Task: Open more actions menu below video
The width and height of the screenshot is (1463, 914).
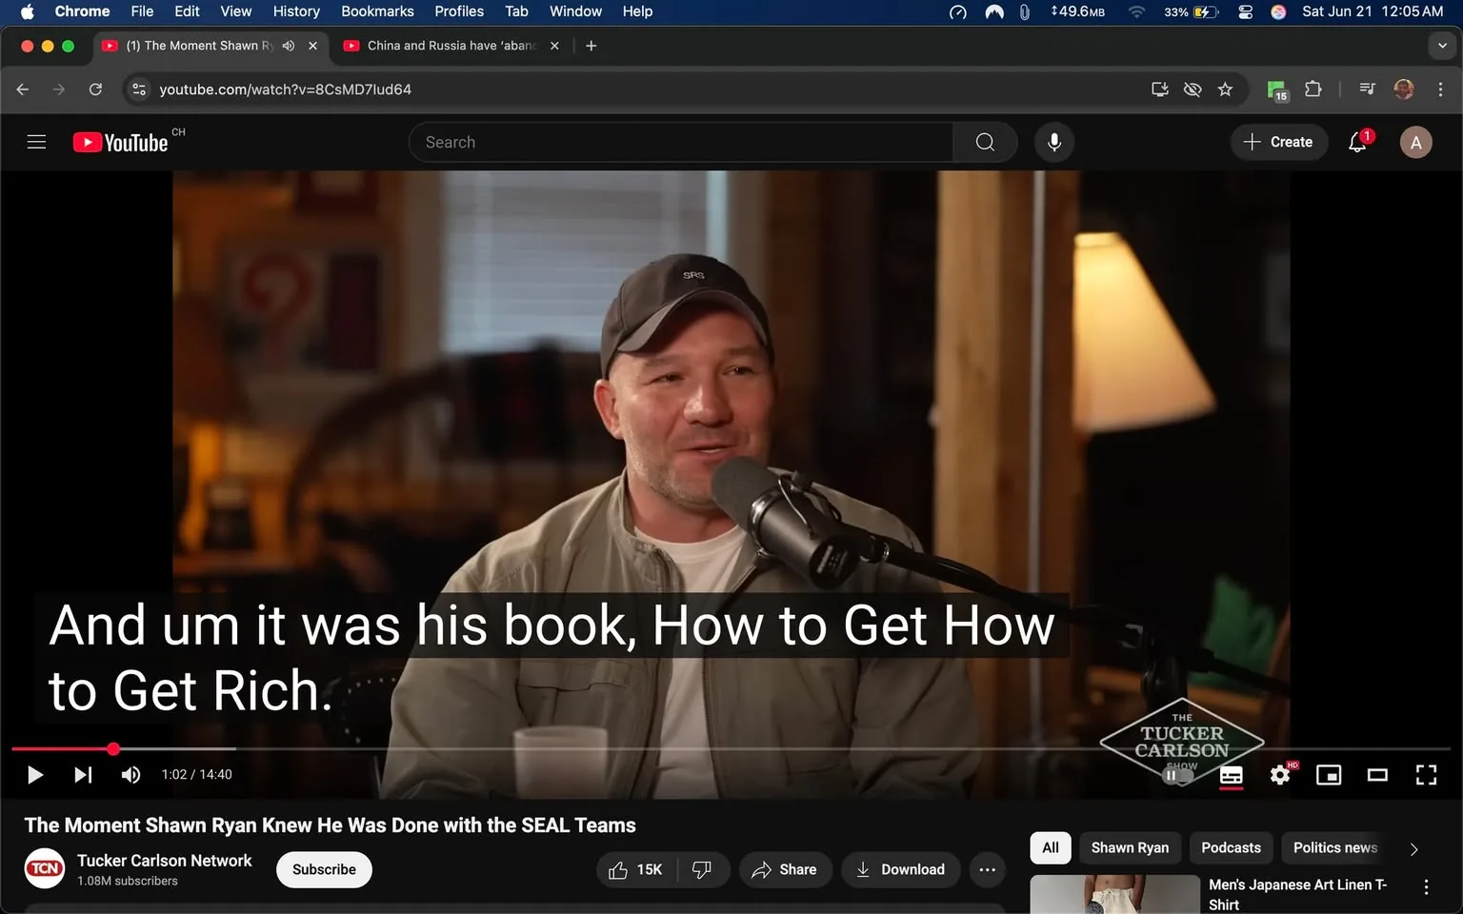Action: tap(988, 869)
